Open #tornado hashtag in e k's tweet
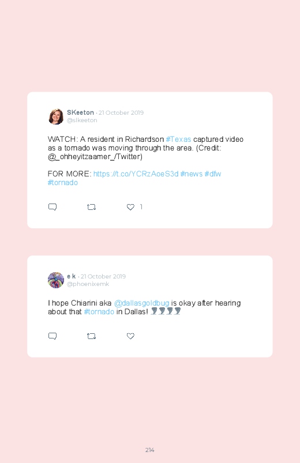This screenshot has width=300, height=463. [99, 312]
